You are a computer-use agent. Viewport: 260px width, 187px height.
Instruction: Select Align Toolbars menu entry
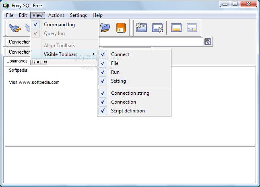click(64, 46)
